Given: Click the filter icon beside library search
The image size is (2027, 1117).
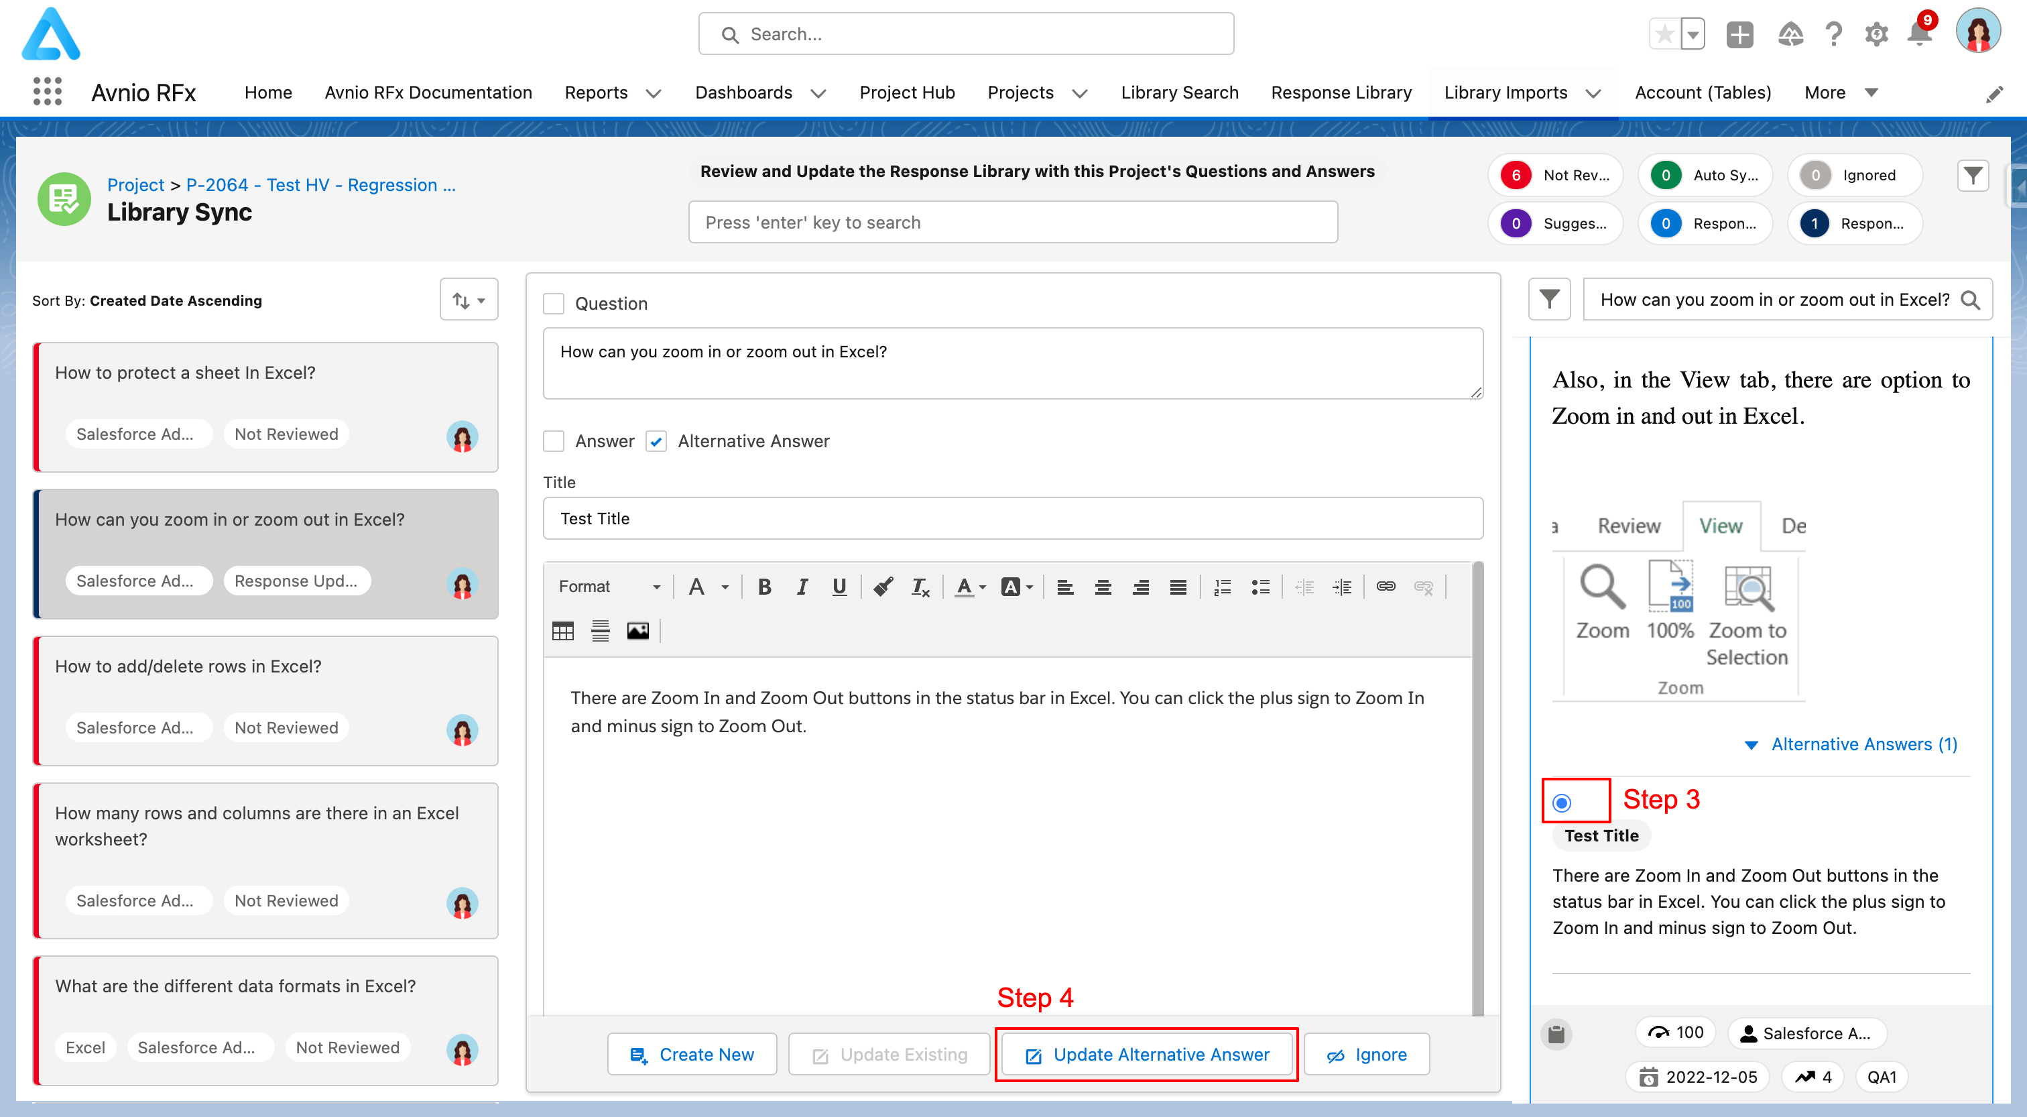Looking at the screenshot, I should (x=1549, y=299).
